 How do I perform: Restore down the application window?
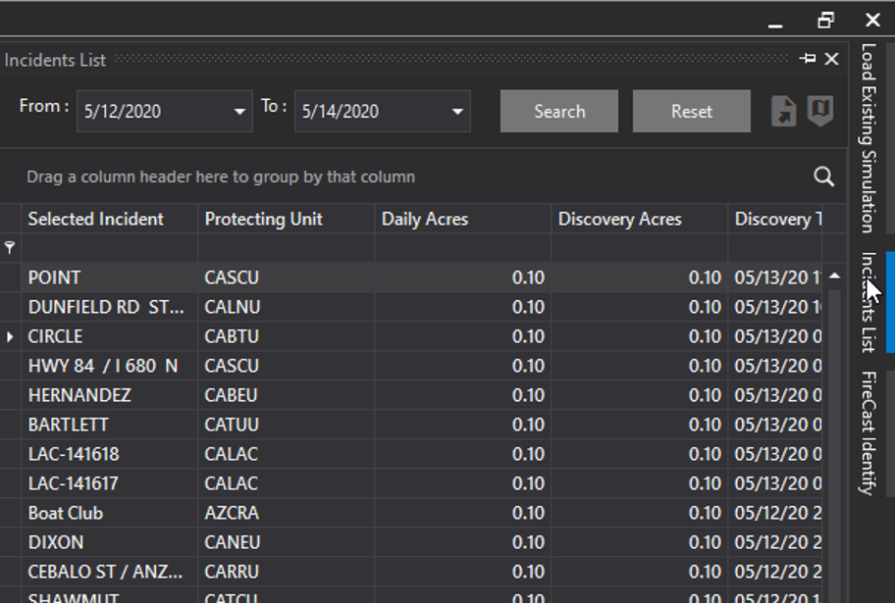pos(825,20)
